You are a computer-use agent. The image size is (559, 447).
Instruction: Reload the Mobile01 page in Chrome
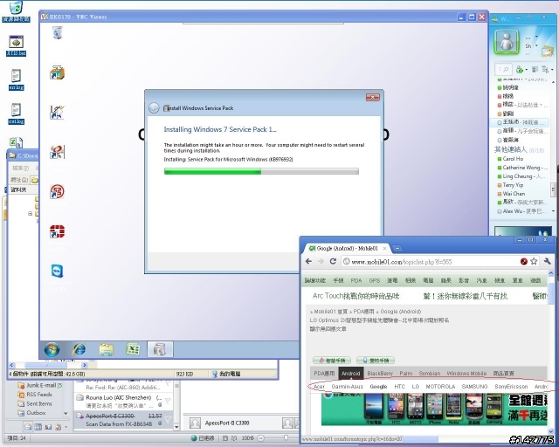(333, 261)
